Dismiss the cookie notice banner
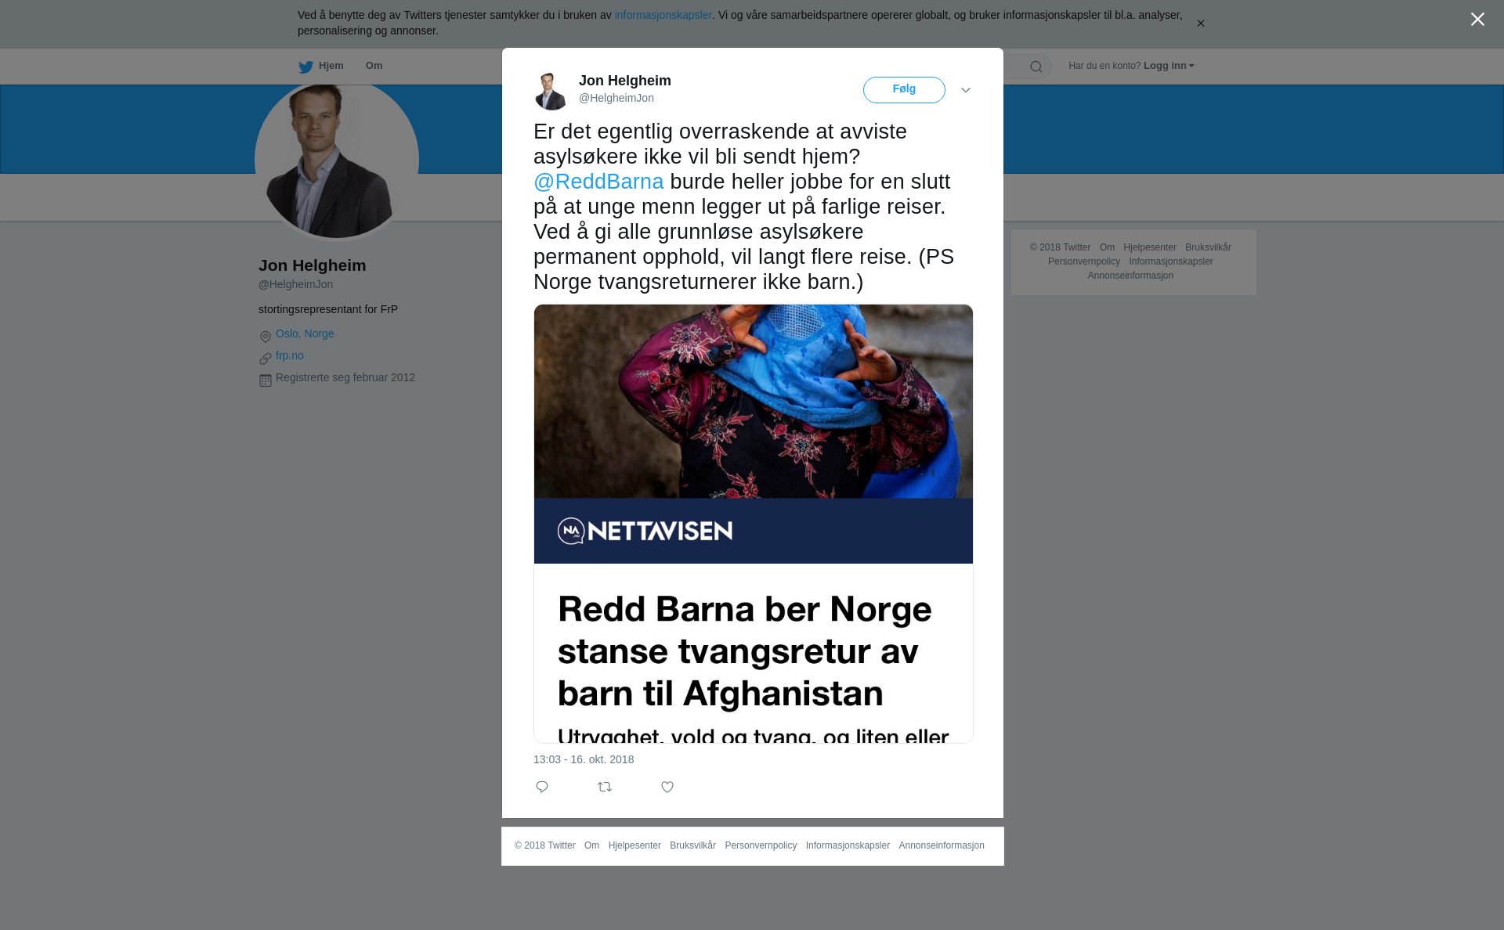Viewport: 1504px width, 930px height. click(x=1200, y=23)
